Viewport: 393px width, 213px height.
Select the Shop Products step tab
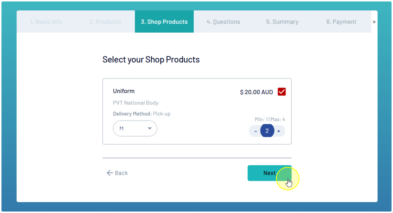[x=164, y=22]
